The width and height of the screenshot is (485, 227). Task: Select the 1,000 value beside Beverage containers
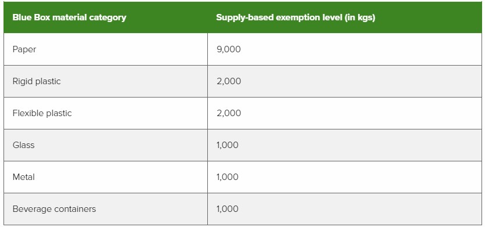227,209
